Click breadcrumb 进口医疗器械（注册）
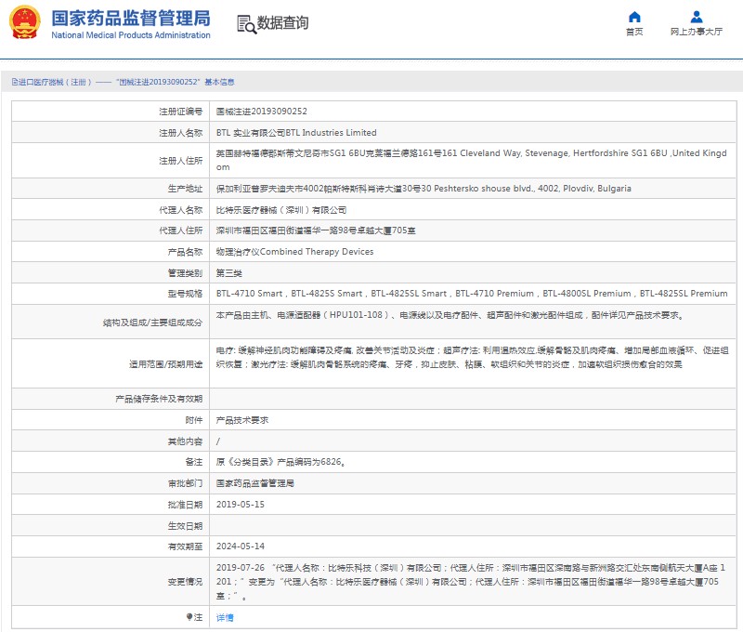The image size is (743, 632). pos(55,82)
